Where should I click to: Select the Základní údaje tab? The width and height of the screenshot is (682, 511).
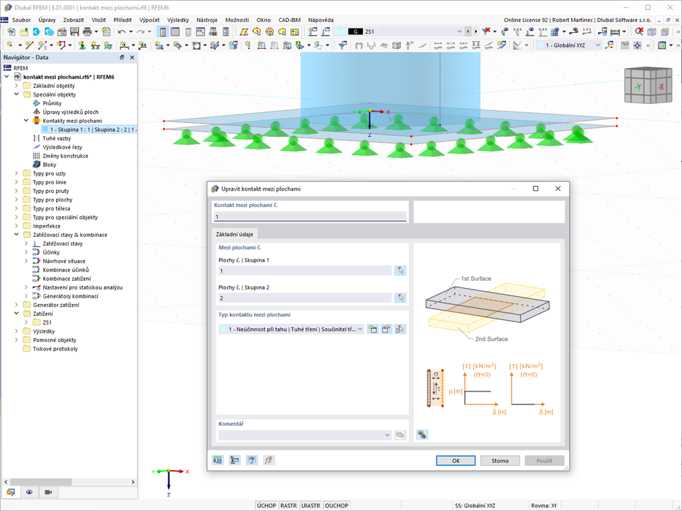pos(234,234)
